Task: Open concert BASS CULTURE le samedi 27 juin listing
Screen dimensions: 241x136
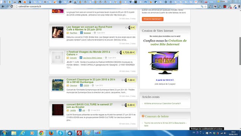Action: tap(89, 106)
